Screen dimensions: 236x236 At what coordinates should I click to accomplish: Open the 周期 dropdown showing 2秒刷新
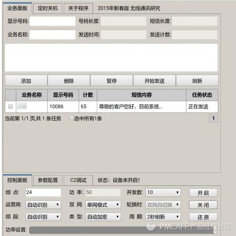[163, 217]
